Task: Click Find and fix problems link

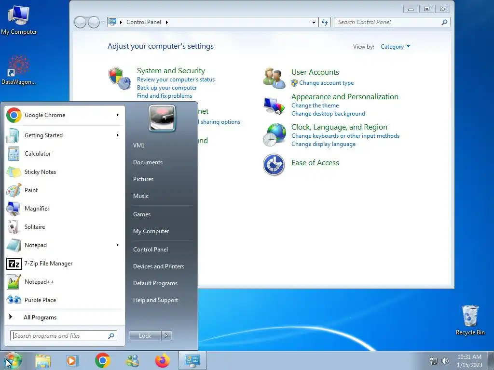Action: point(165,96)
